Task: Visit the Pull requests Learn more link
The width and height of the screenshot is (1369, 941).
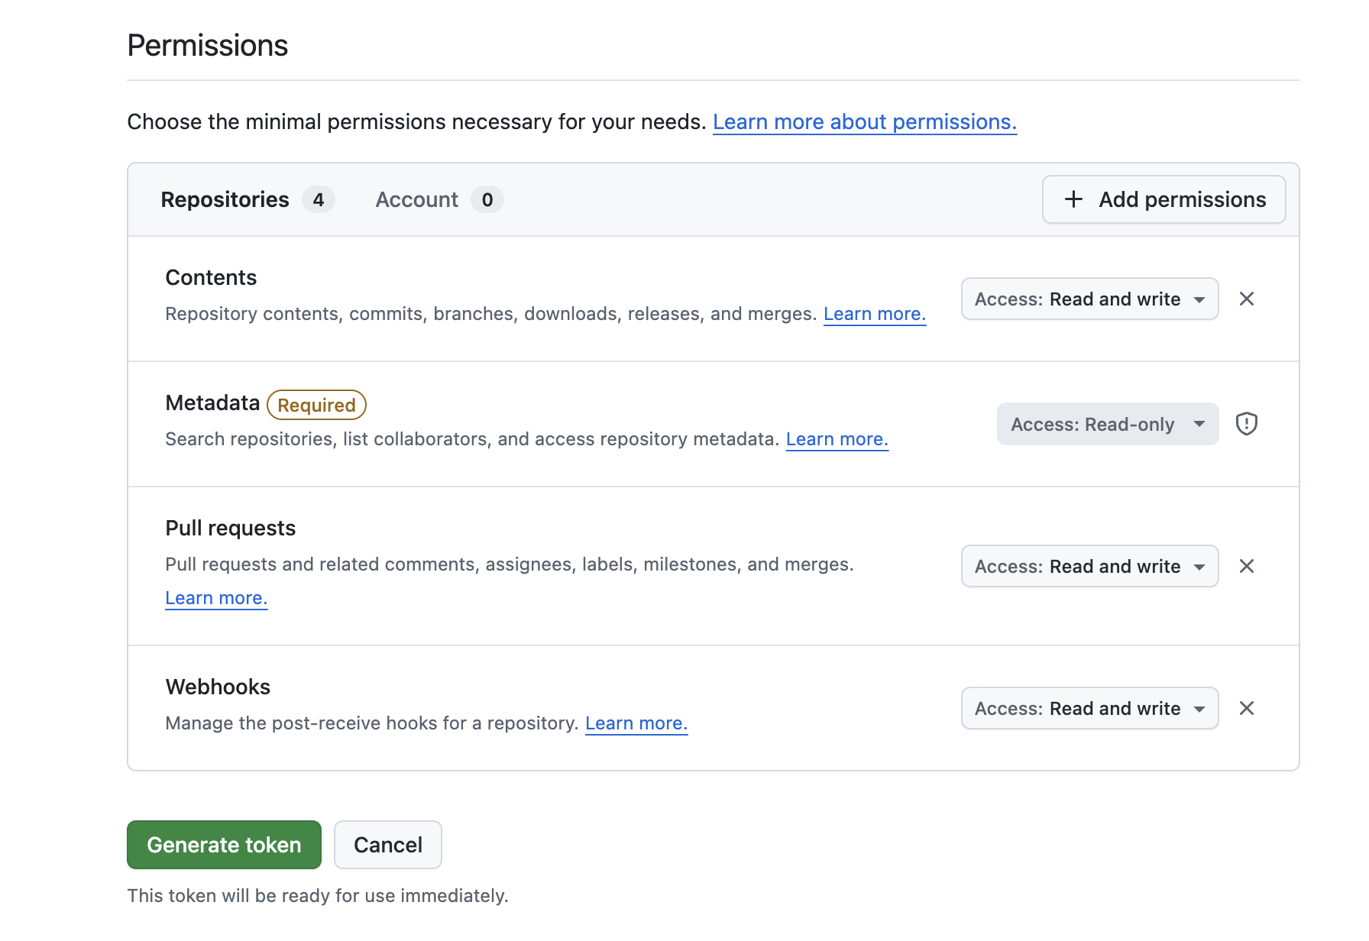Action: point(216,598)
